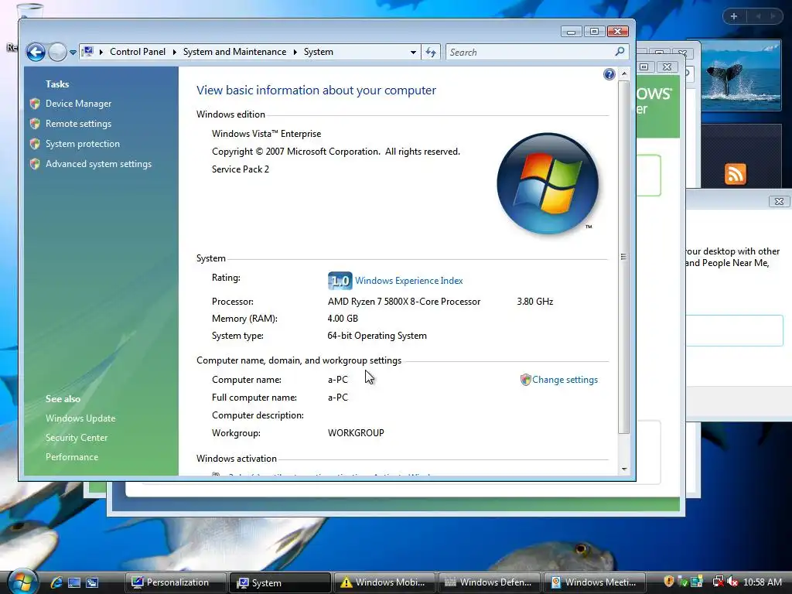Select the AMD Ryzen 7 5800X processor text
The image size is (792, 594).
click(x=404, y=302)
